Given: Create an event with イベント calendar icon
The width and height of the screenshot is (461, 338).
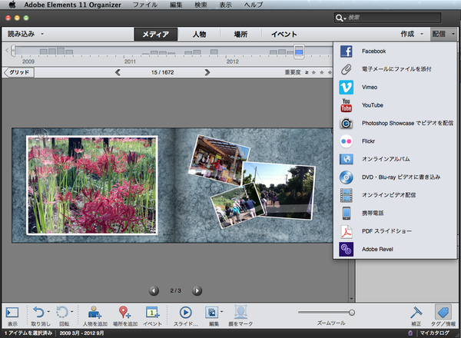Looking at the screenshot, I should tap(153, 312).
